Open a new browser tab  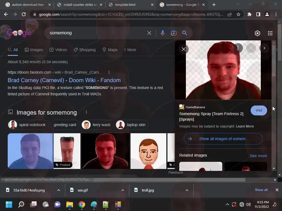click(214, 5)
